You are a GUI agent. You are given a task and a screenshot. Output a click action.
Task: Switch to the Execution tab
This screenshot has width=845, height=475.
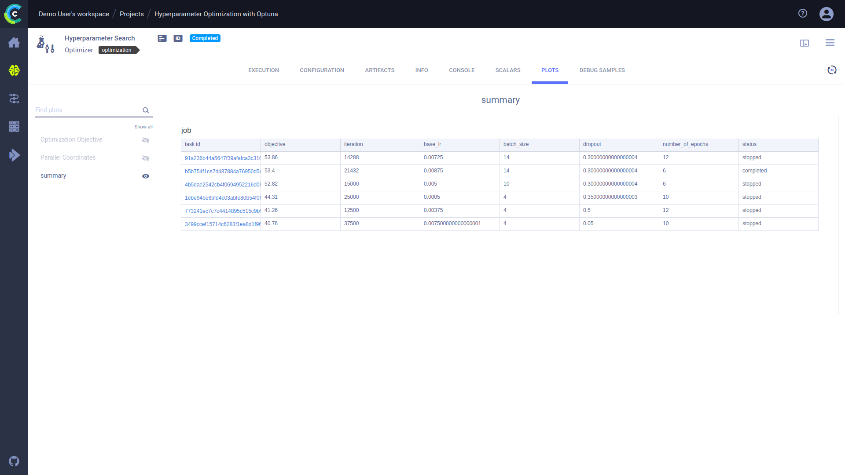[x=264, y=70]
